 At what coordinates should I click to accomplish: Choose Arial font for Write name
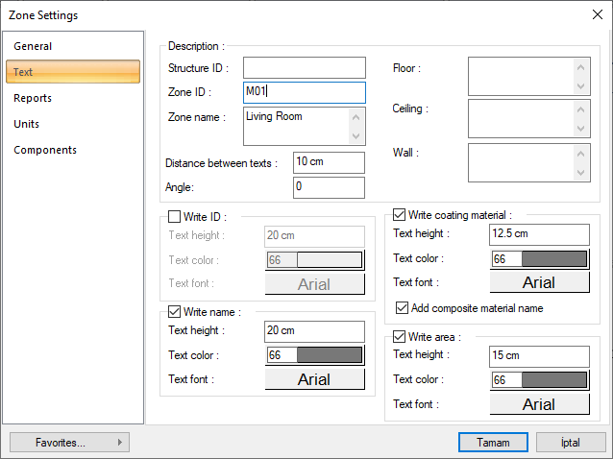(x=314, y=379)
